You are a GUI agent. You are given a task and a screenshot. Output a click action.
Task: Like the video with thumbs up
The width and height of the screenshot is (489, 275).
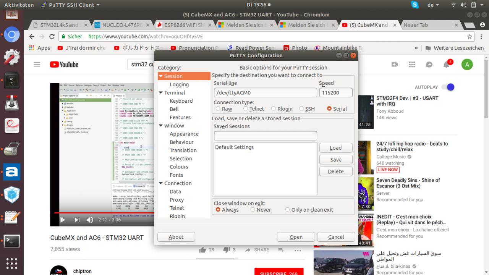202,250
